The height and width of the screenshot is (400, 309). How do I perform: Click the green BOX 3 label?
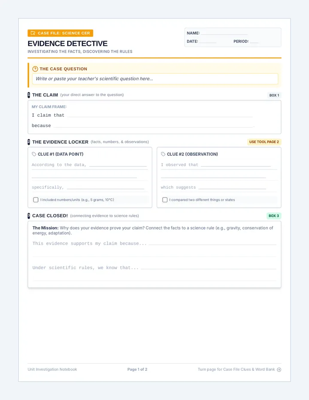tap(274, 216)
